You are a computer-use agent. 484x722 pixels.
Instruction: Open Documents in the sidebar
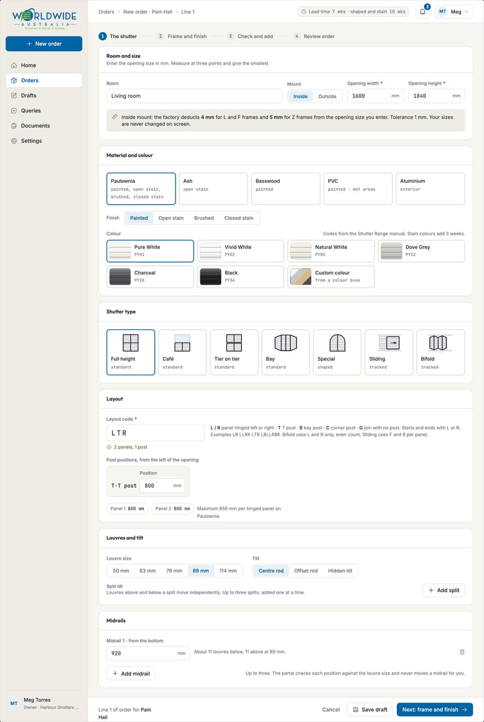44,126
